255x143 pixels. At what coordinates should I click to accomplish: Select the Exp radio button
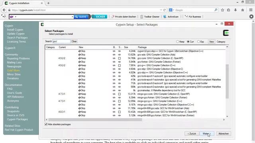[x=198, y=42]
